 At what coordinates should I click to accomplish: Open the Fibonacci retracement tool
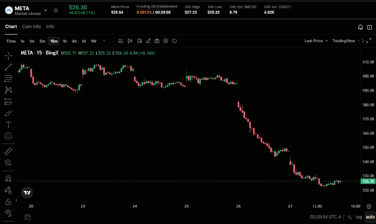8,79
